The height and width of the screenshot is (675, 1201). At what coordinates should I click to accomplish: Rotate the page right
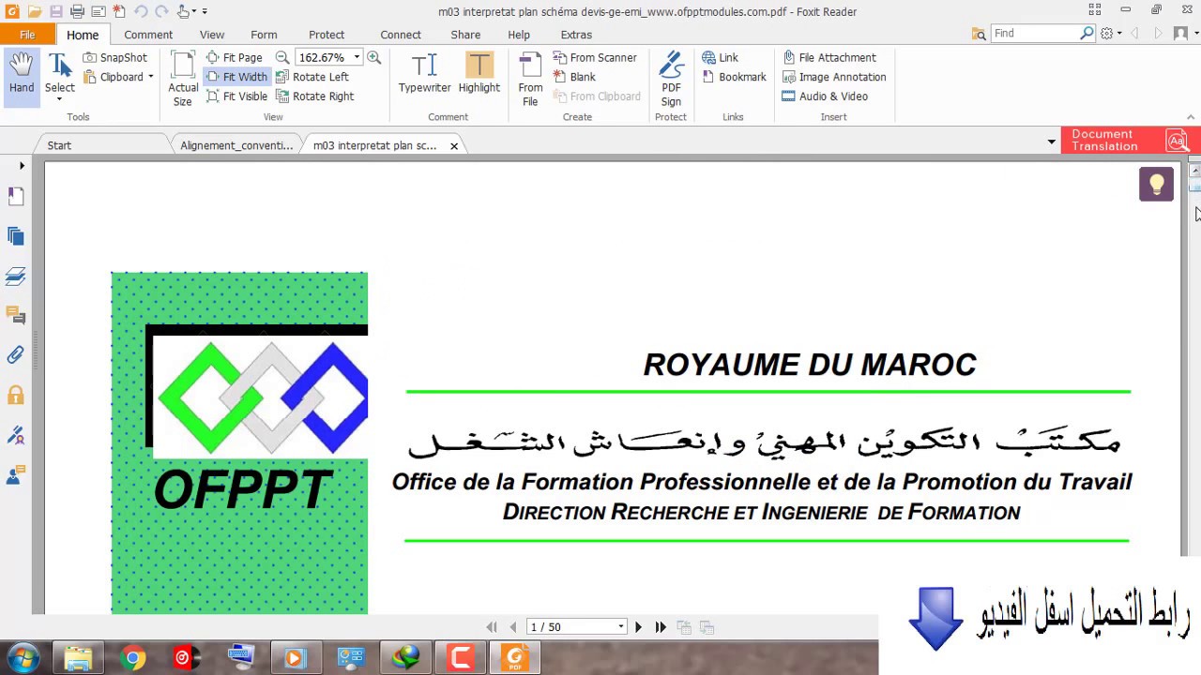(x=314, y=97)
